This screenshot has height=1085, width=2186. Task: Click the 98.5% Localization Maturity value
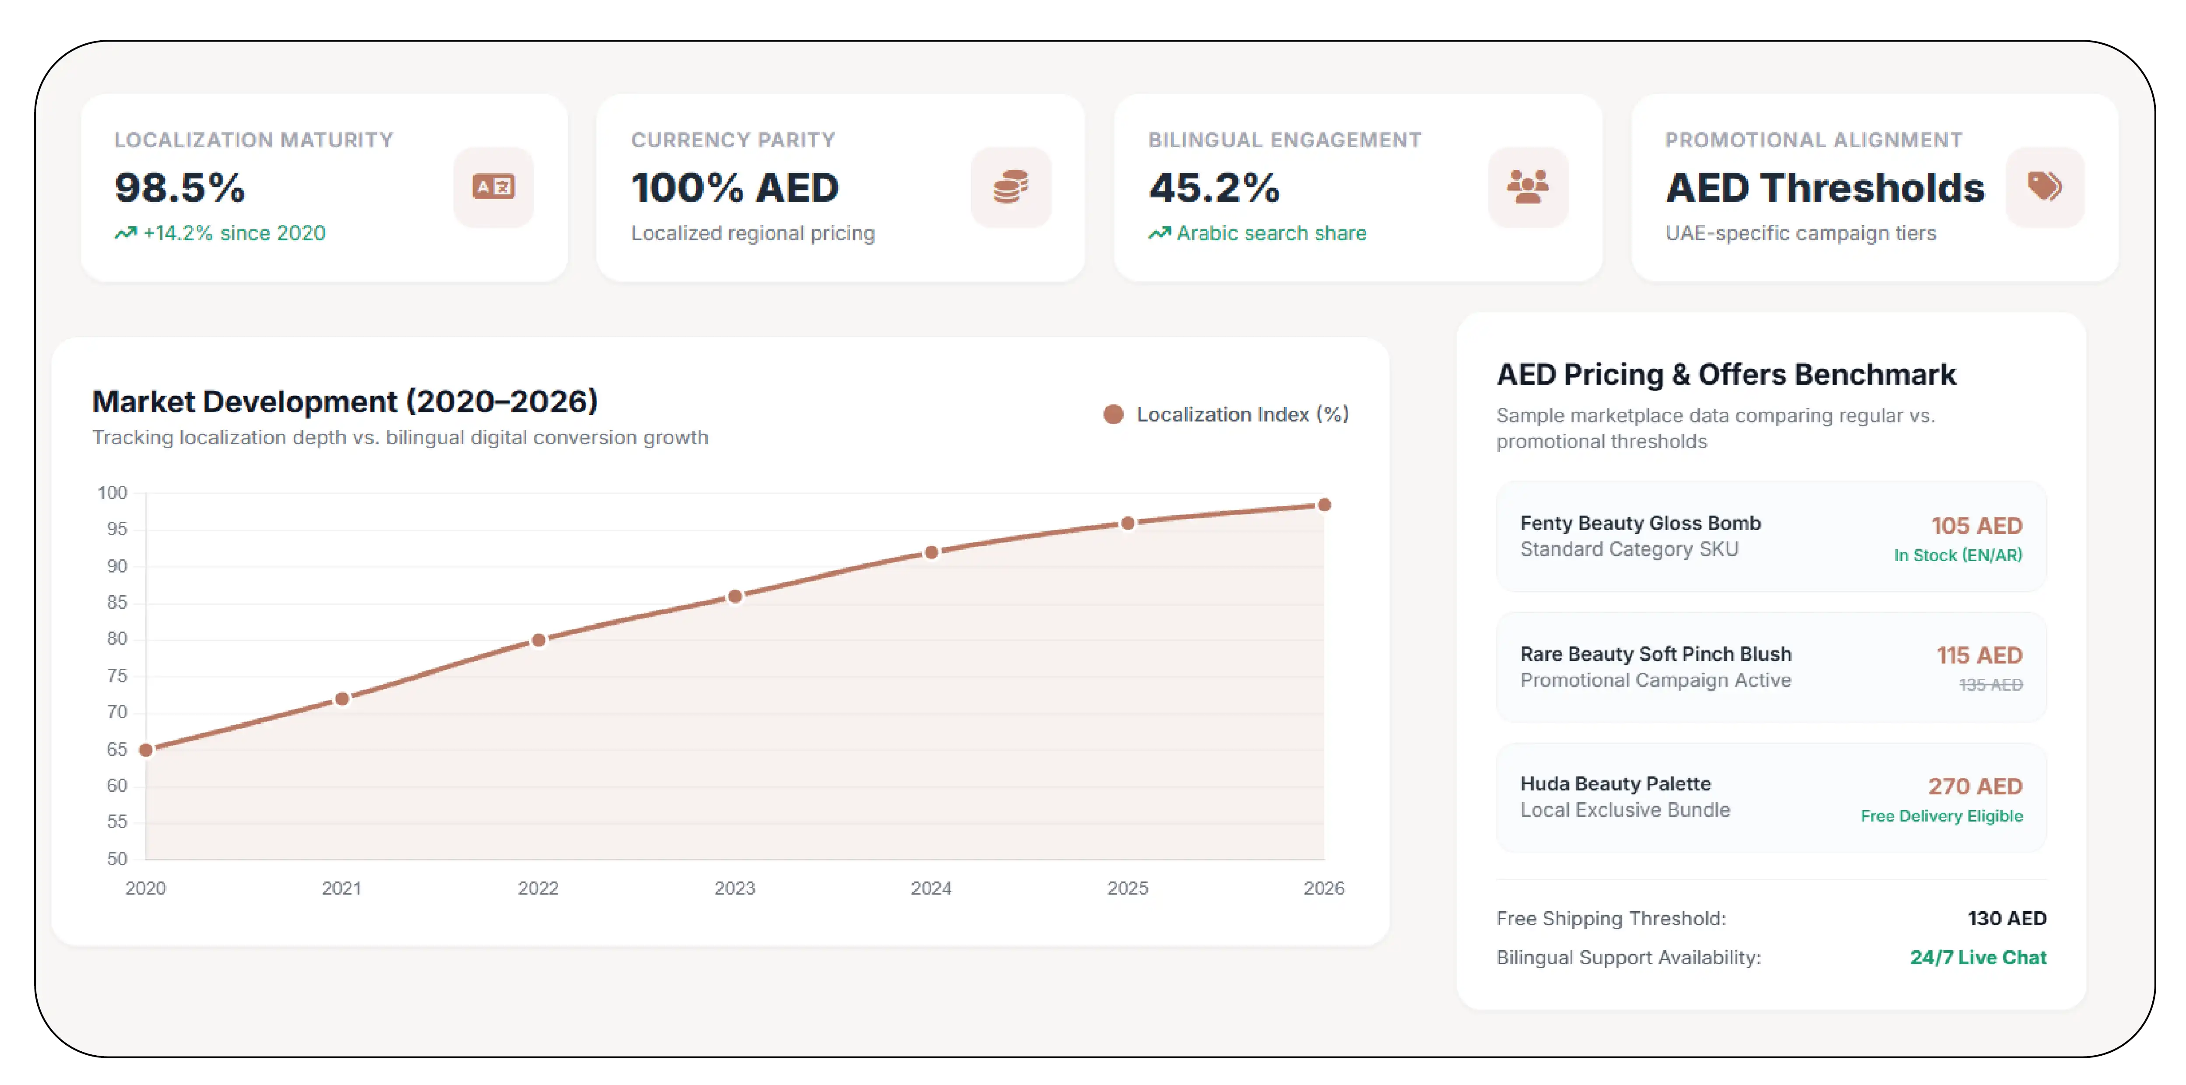click(180, 187)
